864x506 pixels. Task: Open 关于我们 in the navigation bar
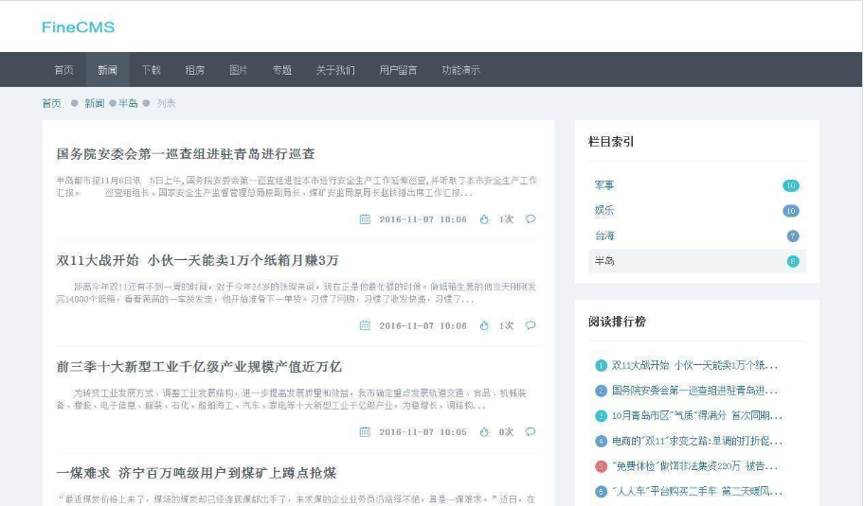(335, 70)
